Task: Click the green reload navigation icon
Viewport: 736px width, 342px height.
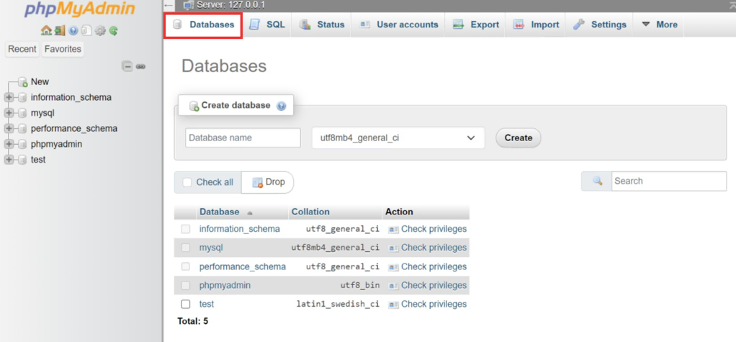Action: coord(113,31)
